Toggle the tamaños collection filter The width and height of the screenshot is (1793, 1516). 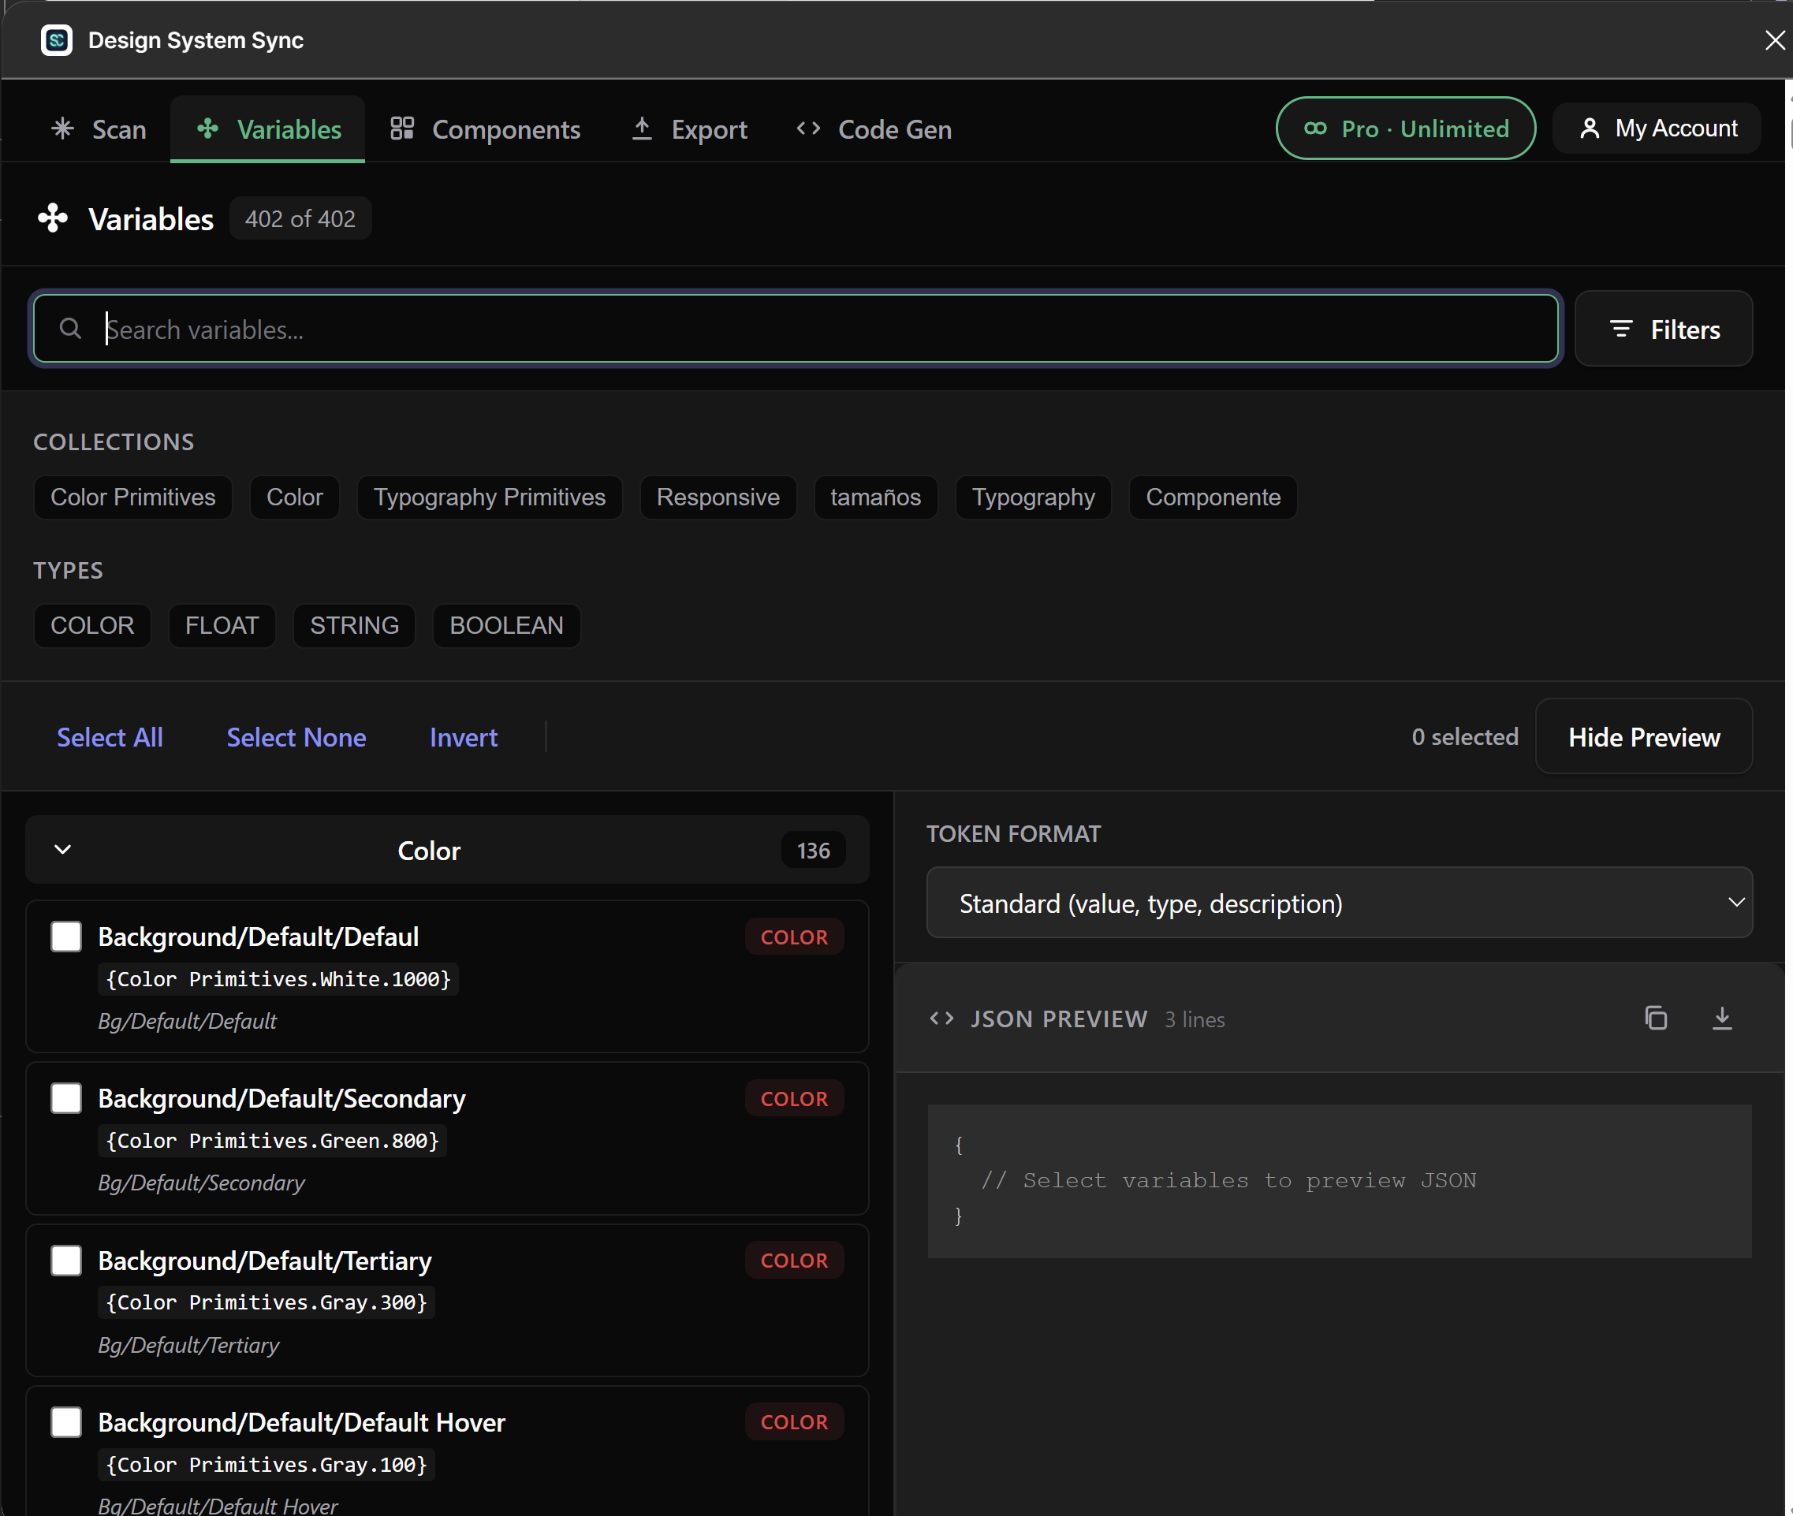pos(876,497)
